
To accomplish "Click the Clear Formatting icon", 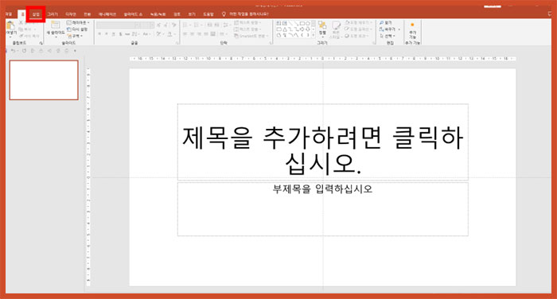I will click(173, 25).
